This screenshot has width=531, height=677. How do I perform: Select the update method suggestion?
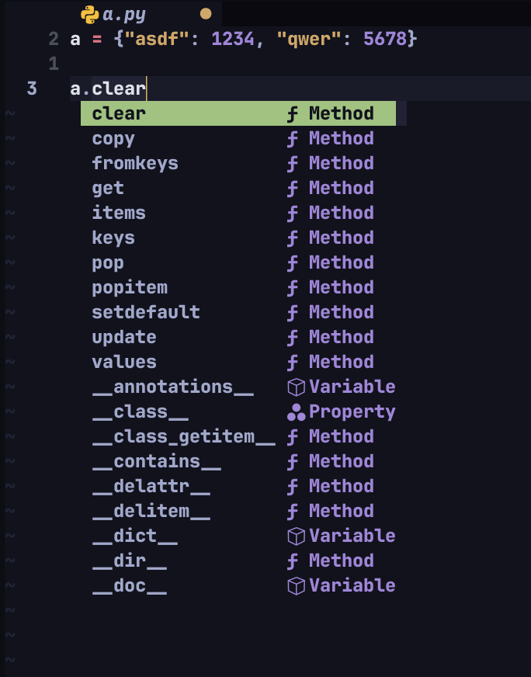point(238,337)
